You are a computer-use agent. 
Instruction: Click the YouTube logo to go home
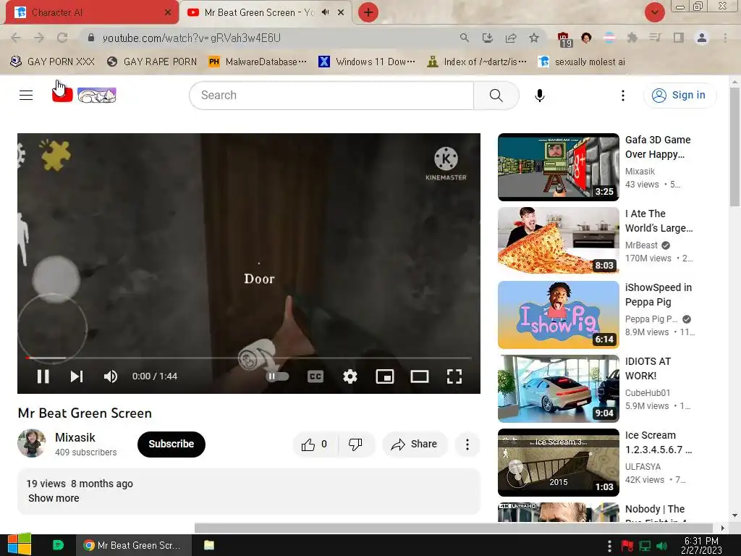(x=84, y=95)
